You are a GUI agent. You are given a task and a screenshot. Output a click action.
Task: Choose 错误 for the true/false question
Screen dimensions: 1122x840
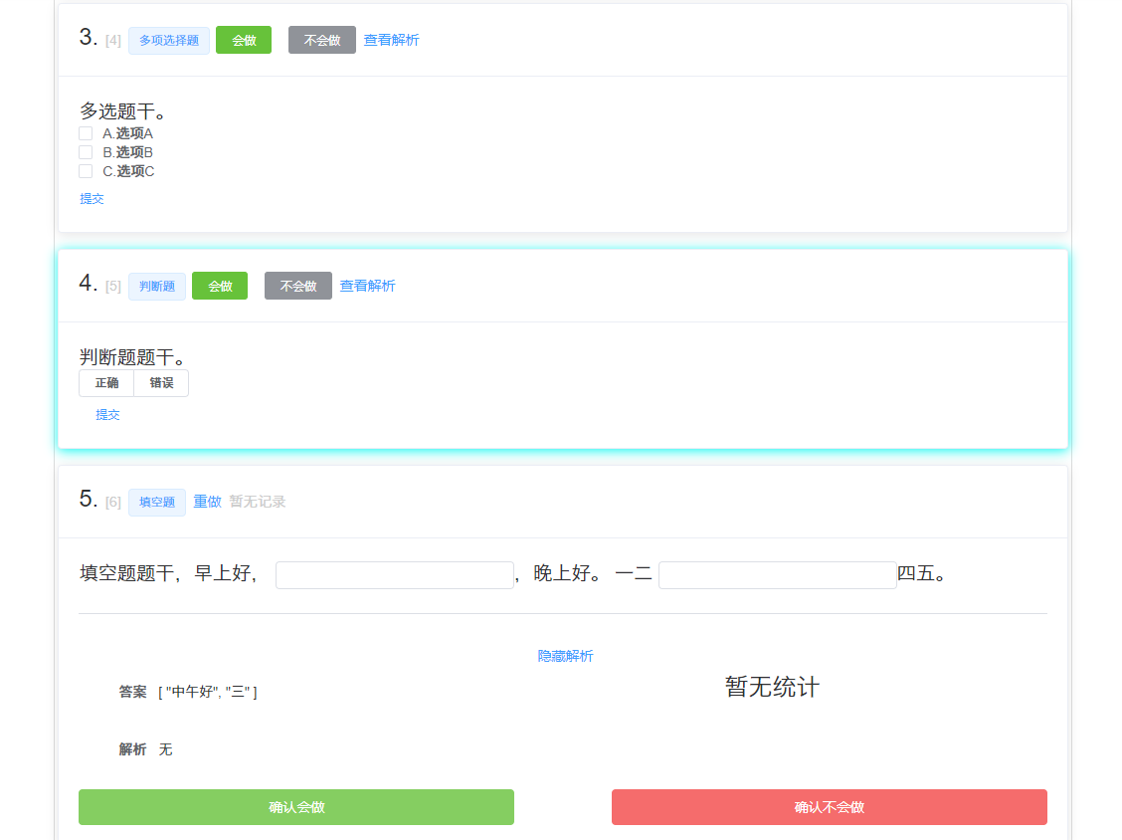click(x=161, y=383)
